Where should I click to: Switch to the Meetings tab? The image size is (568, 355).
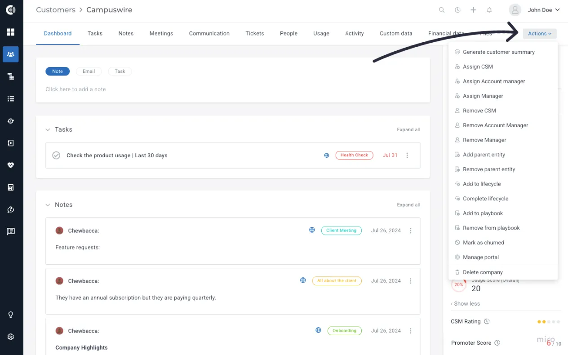[x=161, y=34]
